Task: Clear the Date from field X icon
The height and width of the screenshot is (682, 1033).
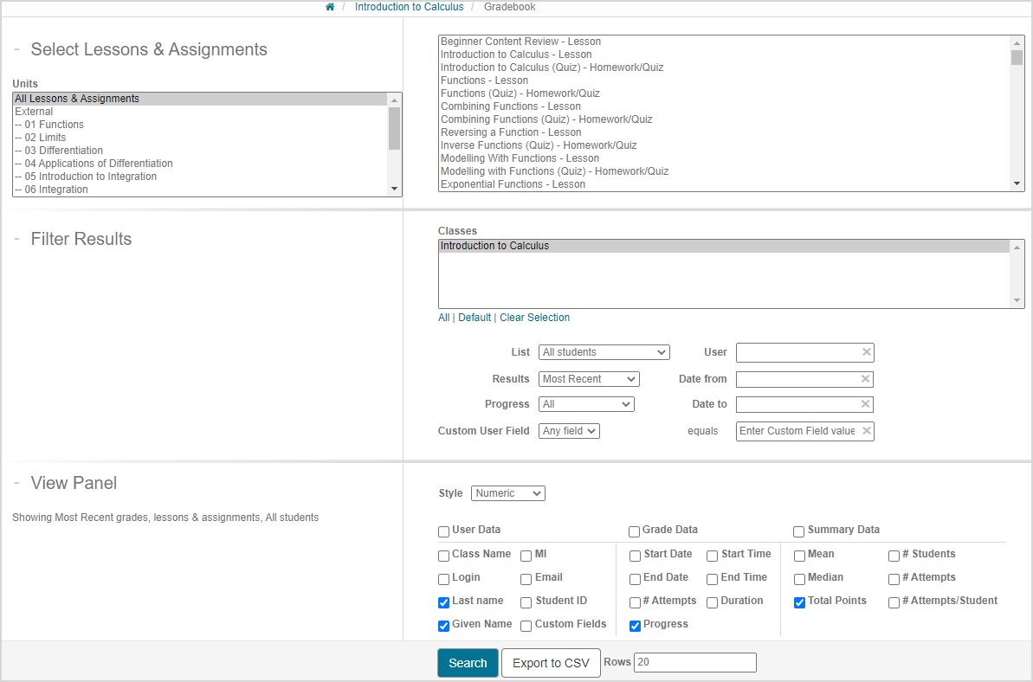Action: (866, 379)
